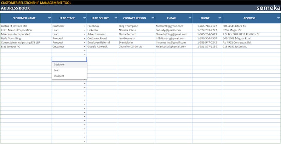Select the E-Mail header cell

point(174,18)
